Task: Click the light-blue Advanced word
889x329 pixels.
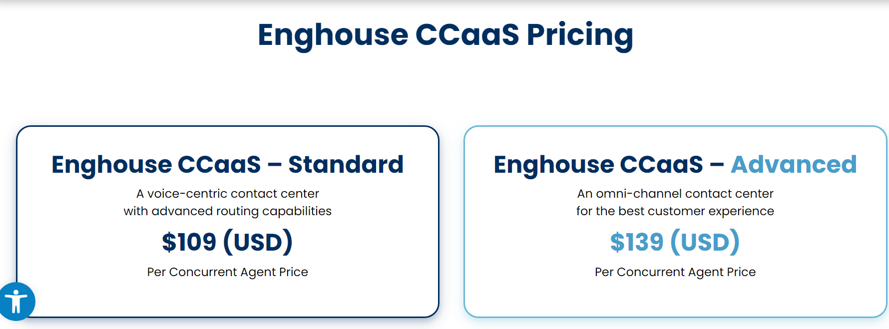Action: tap(793, 164)
